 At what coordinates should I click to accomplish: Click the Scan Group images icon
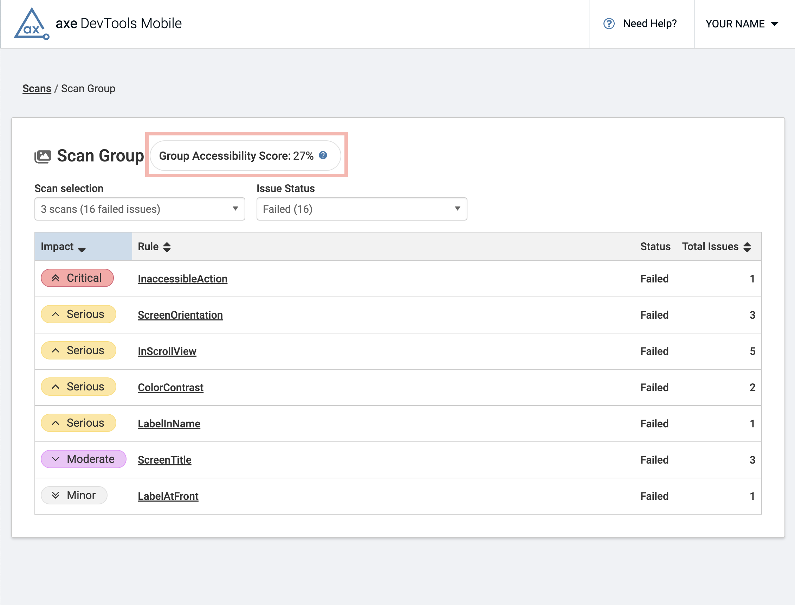[x=43, y=156]
